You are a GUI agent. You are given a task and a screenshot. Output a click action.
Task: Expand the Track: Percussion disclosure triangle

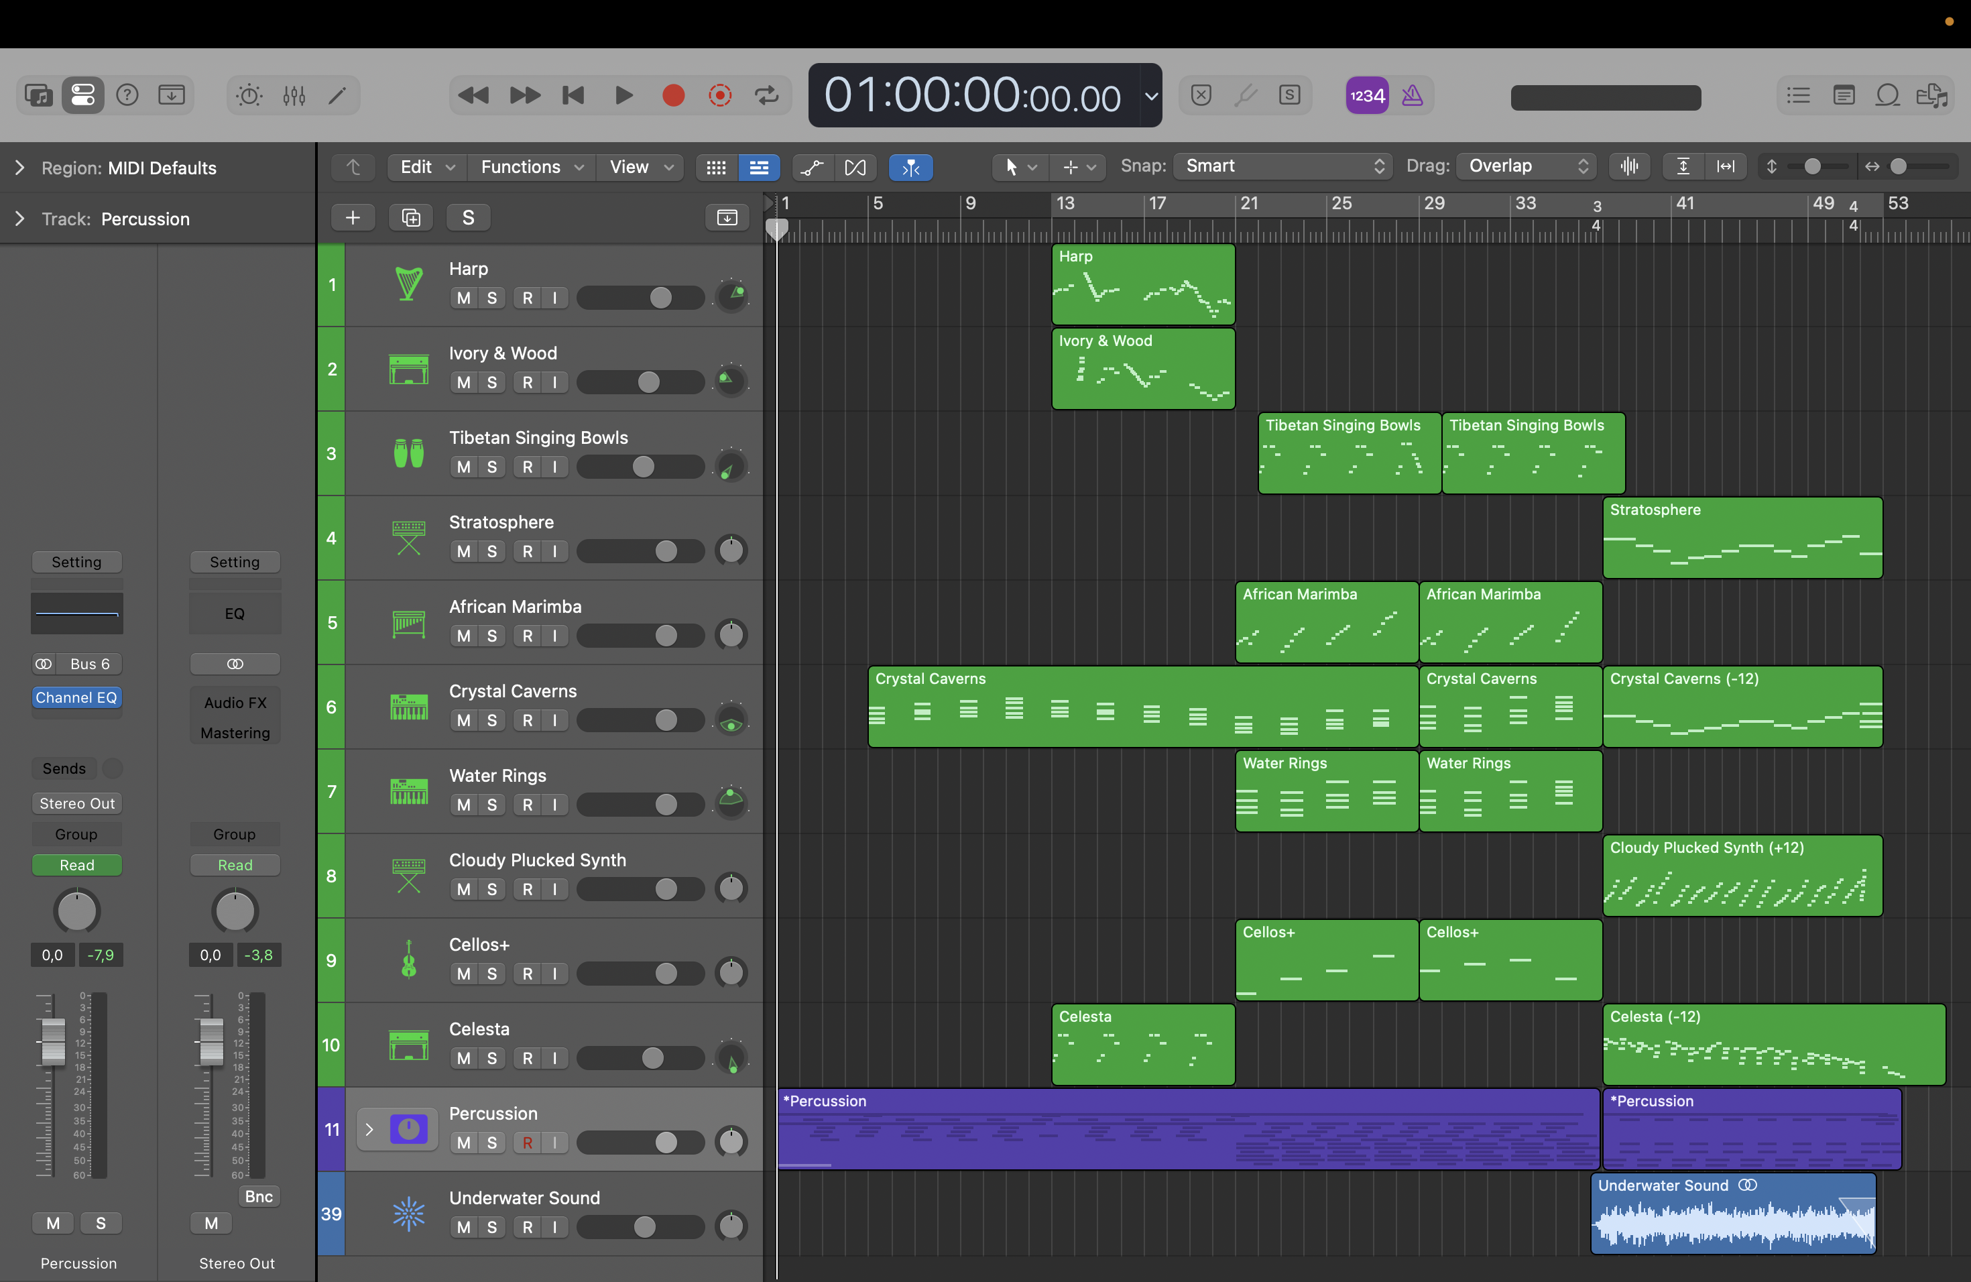click(x=19, y=219)
